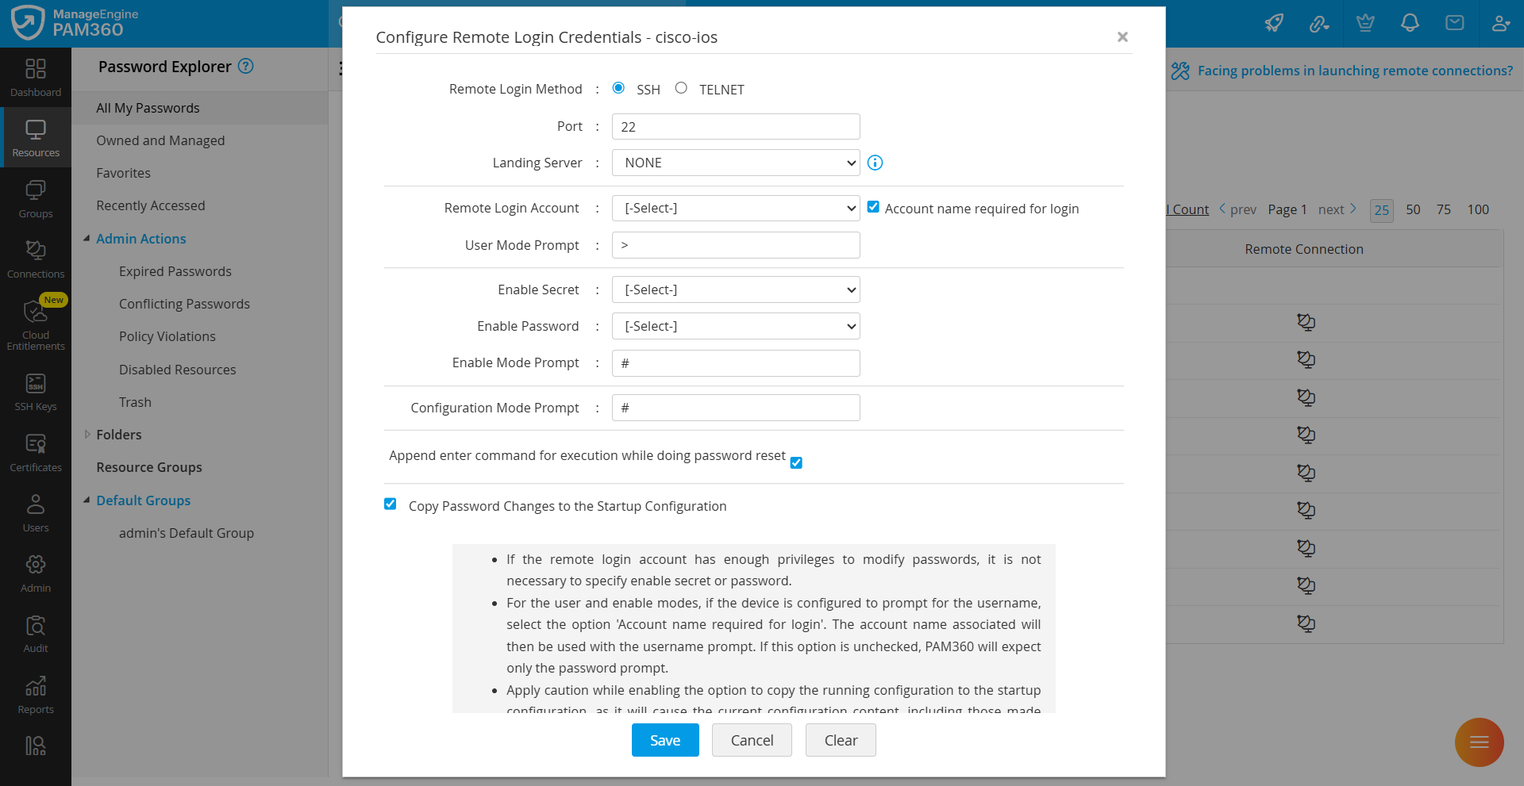The width and height of the screenshot is (1524, 786).
Task: Click the Clear button
Action: pyautogui.click(x=841, y=740)
